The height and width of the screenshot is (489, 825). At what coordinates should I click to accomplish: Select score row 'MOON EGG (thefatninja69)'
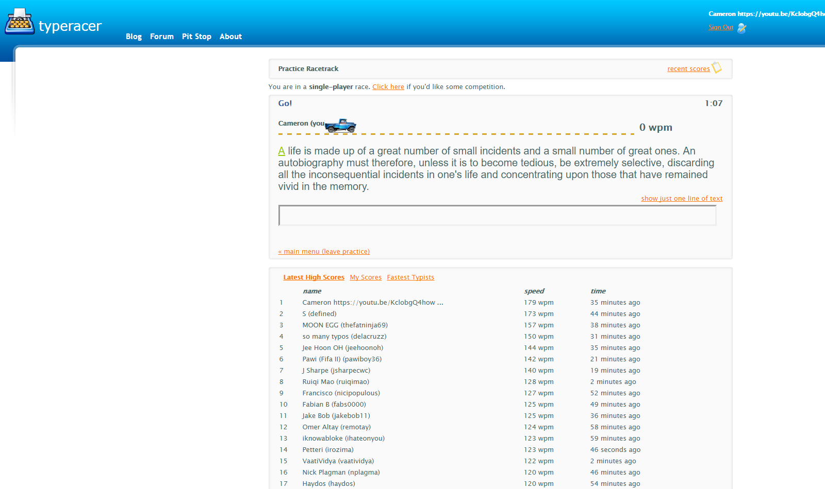[x=345, y=325]
